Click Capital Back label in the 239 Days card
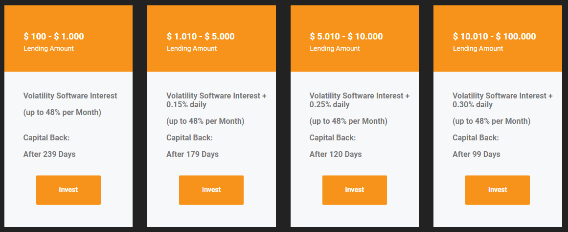568x232 pixels. 46,137
